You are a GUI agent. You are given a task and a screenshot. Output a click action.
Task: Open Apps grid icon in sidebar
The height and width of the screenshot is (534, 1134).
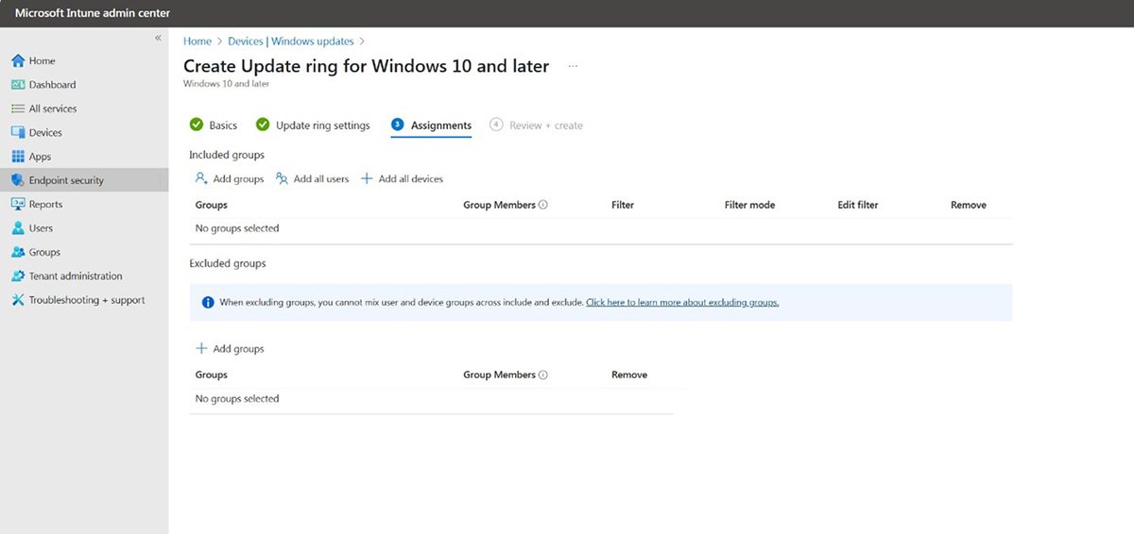pyautogui.click(x=17, y=157)
